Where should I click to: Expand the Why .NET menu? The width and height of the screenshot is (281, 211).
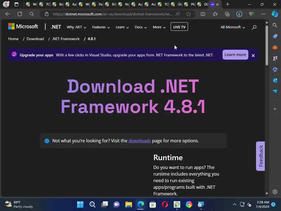tap(77, 27)
